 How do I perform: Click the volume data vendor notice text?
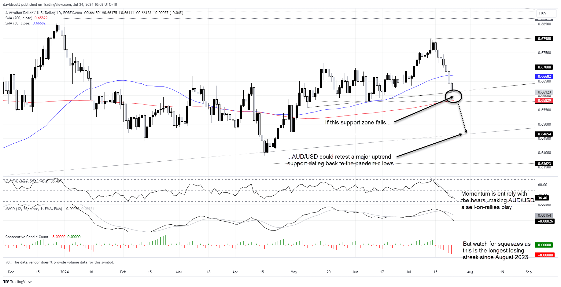click(x=60, y=262)
